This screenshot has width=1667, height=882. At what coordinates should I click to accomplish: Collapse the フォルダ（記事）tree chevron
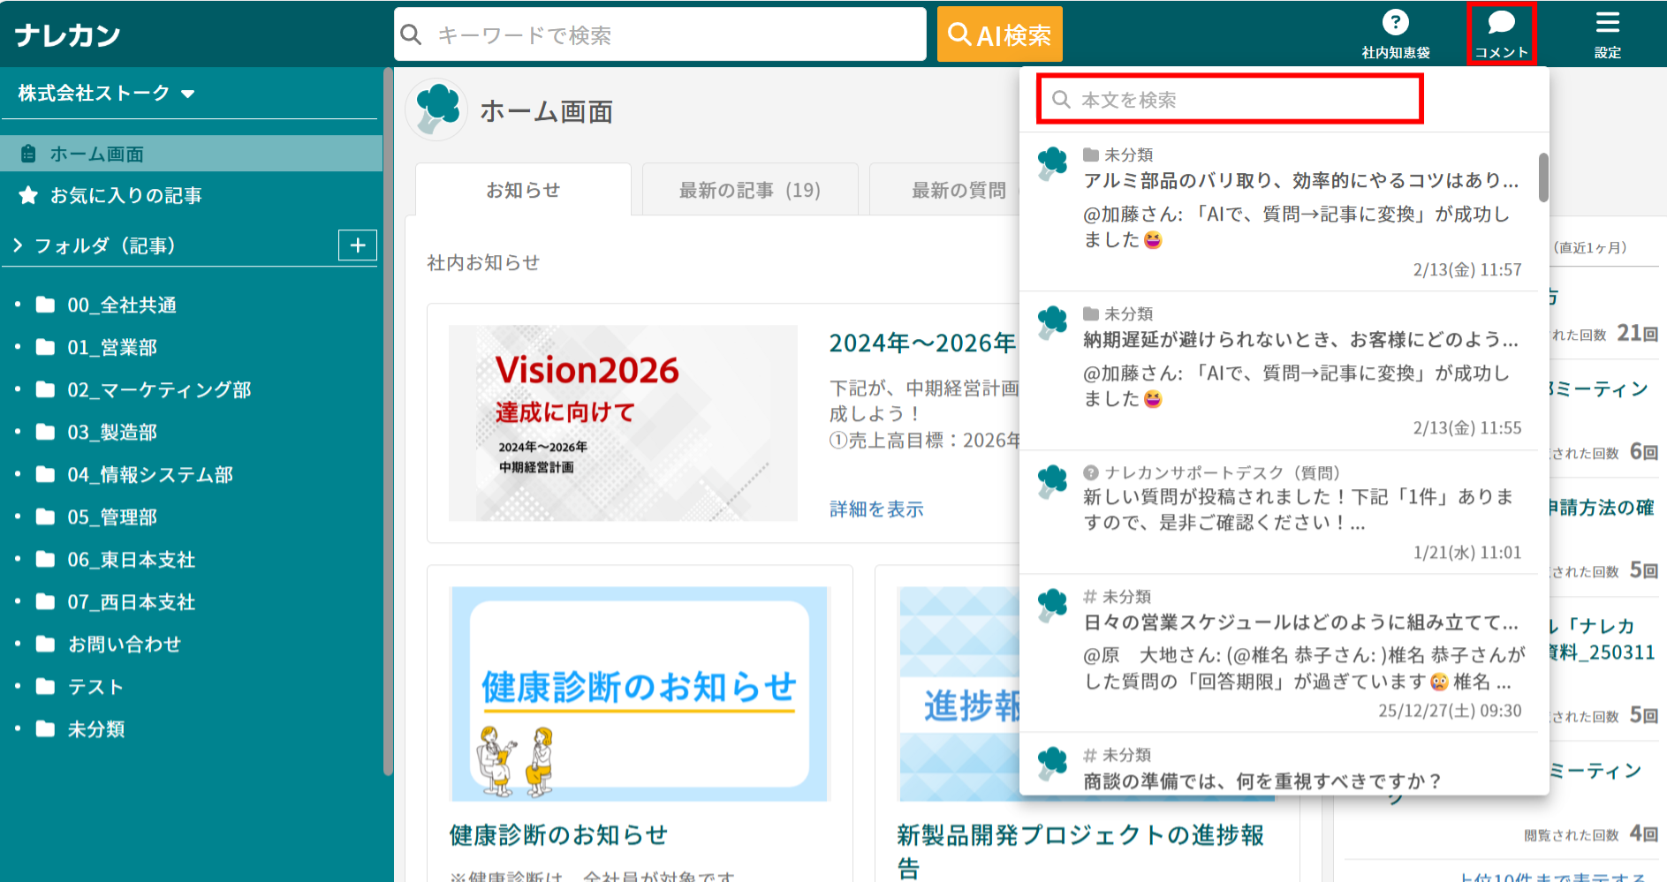(x=17, y=245)
